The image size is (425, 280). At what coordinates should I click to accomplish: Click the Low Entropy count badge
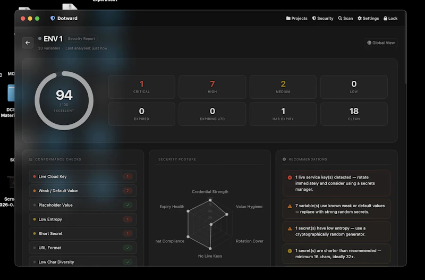pyautogui.click(x=127, y=219)
